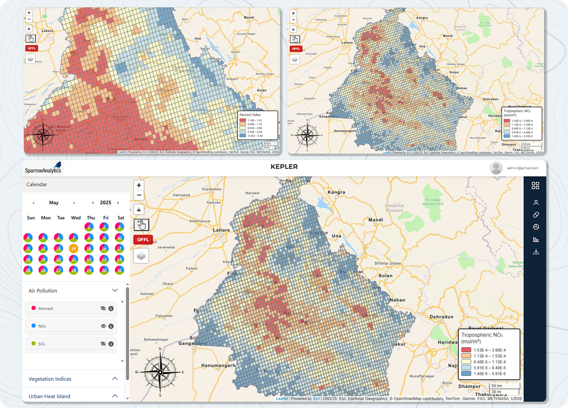Hide the NO₂ layer with its eye icon
The width and height of the screenshot is (568, 408).
click(x=103, y=326)
